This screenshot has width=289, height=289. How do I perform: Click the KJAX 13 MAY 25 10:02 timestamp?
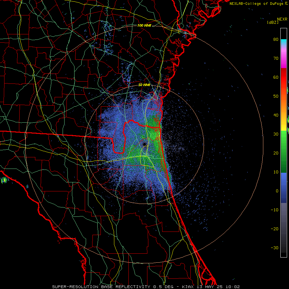click(211, 287)
